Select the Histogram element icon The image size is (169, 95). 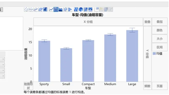click(70, 9)
